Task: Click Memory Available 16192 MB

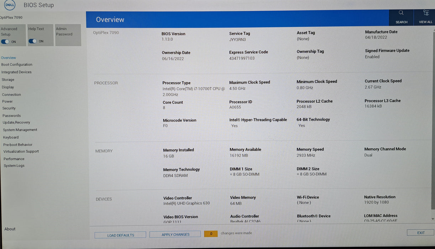Action: pyautogui.click(x=239, y=155)
